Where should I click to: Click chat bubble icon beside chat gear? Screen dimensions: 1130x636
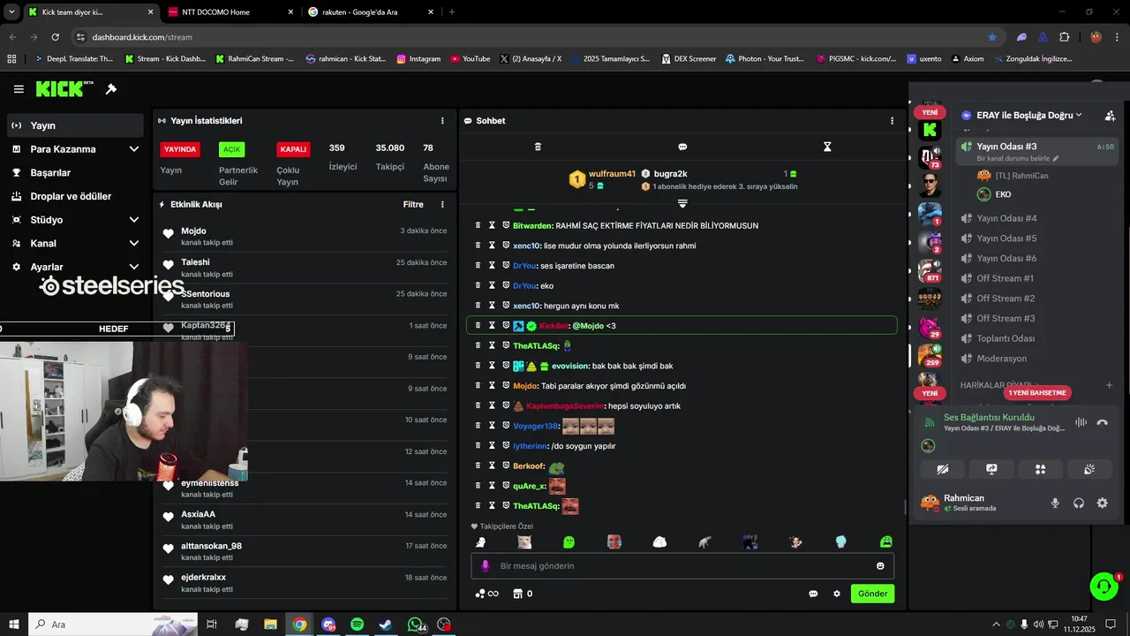(x=813, y=594)
